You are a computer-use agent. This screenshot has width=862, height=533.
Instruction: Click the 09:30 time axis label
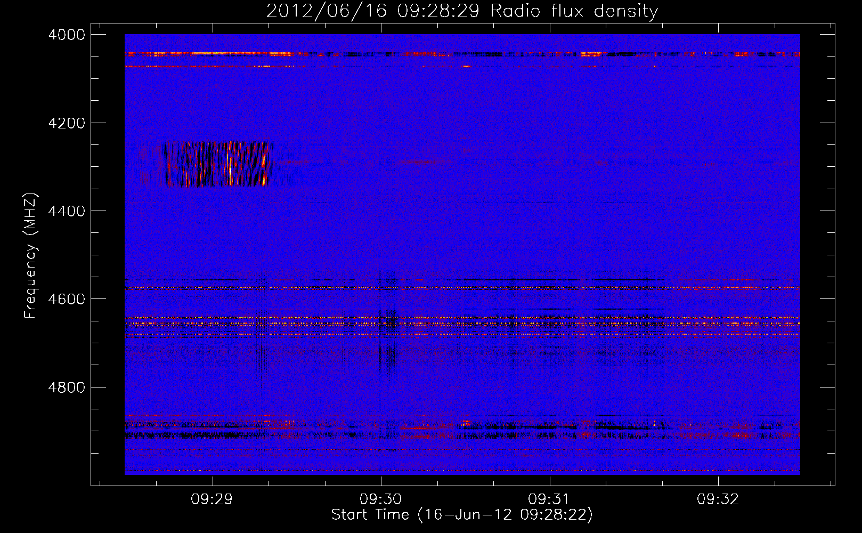[x=380, y=499]
